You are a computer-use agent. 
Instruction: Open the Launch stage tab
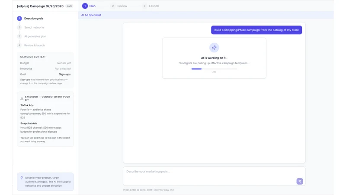151,6
